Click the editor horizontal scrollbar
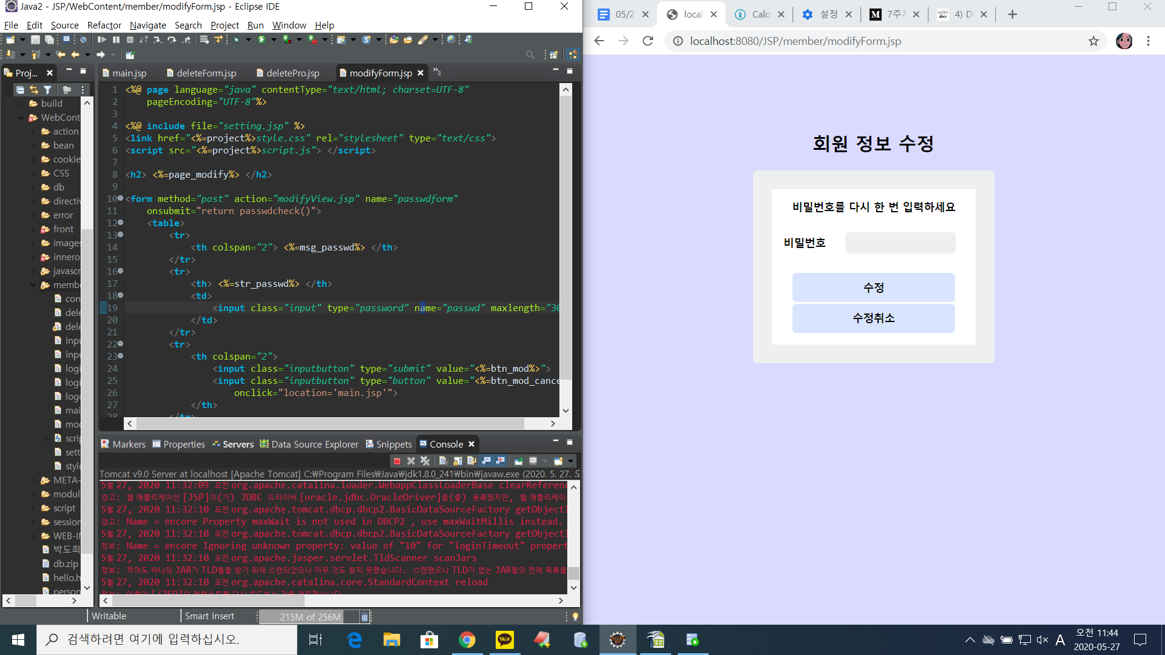Screen dimensions: 1165x655 point(331,423)
